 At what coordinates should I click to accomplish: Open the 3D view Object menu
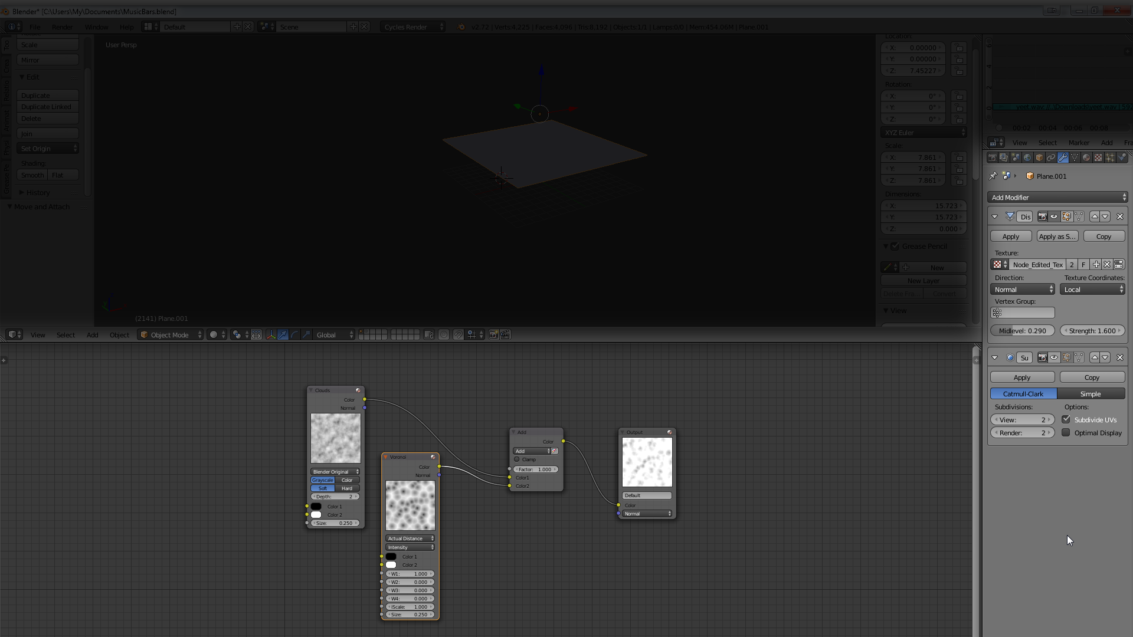(119, 334)
